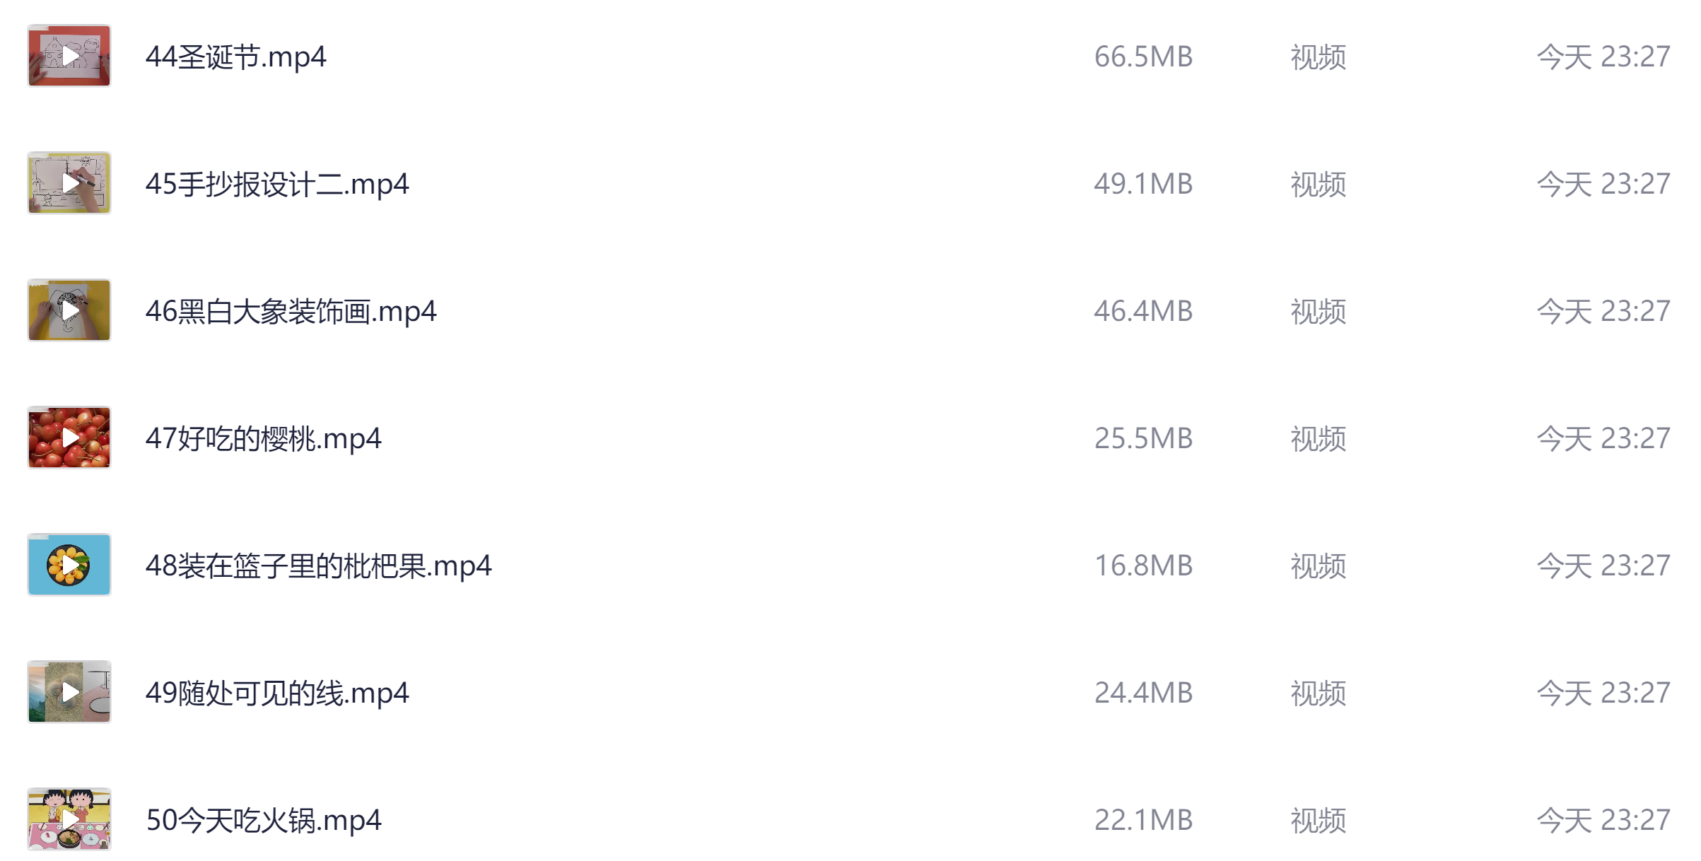This screenshot has height=861, width=1701.
Task: Play the cherry video thumbnail
Action: 69,438
